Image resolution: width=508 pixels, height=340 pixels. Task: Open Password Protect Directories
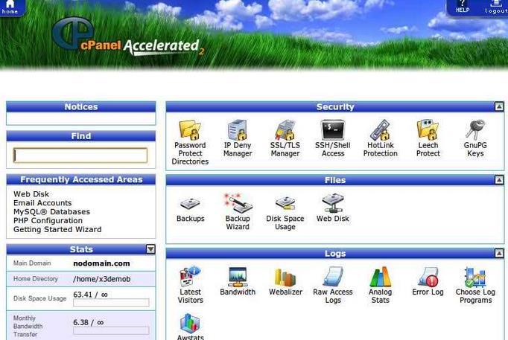point(190,142)
